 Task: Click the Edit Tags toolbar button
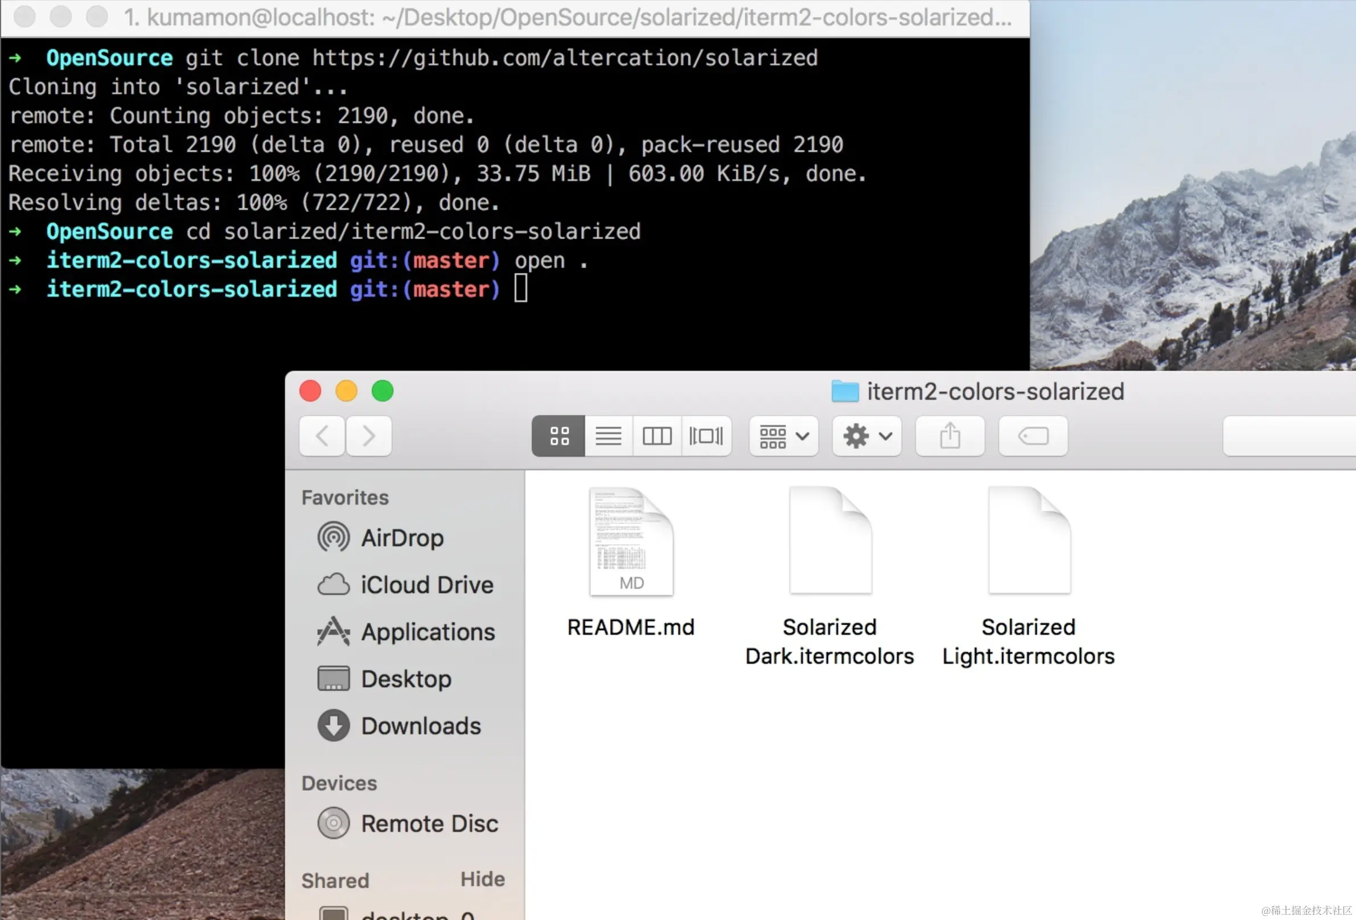pyautogui.click(x=1033, y=436)
